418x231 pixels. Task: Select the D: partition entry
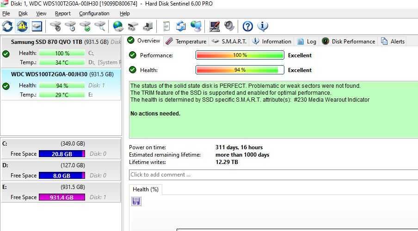(x=61, y=170)
